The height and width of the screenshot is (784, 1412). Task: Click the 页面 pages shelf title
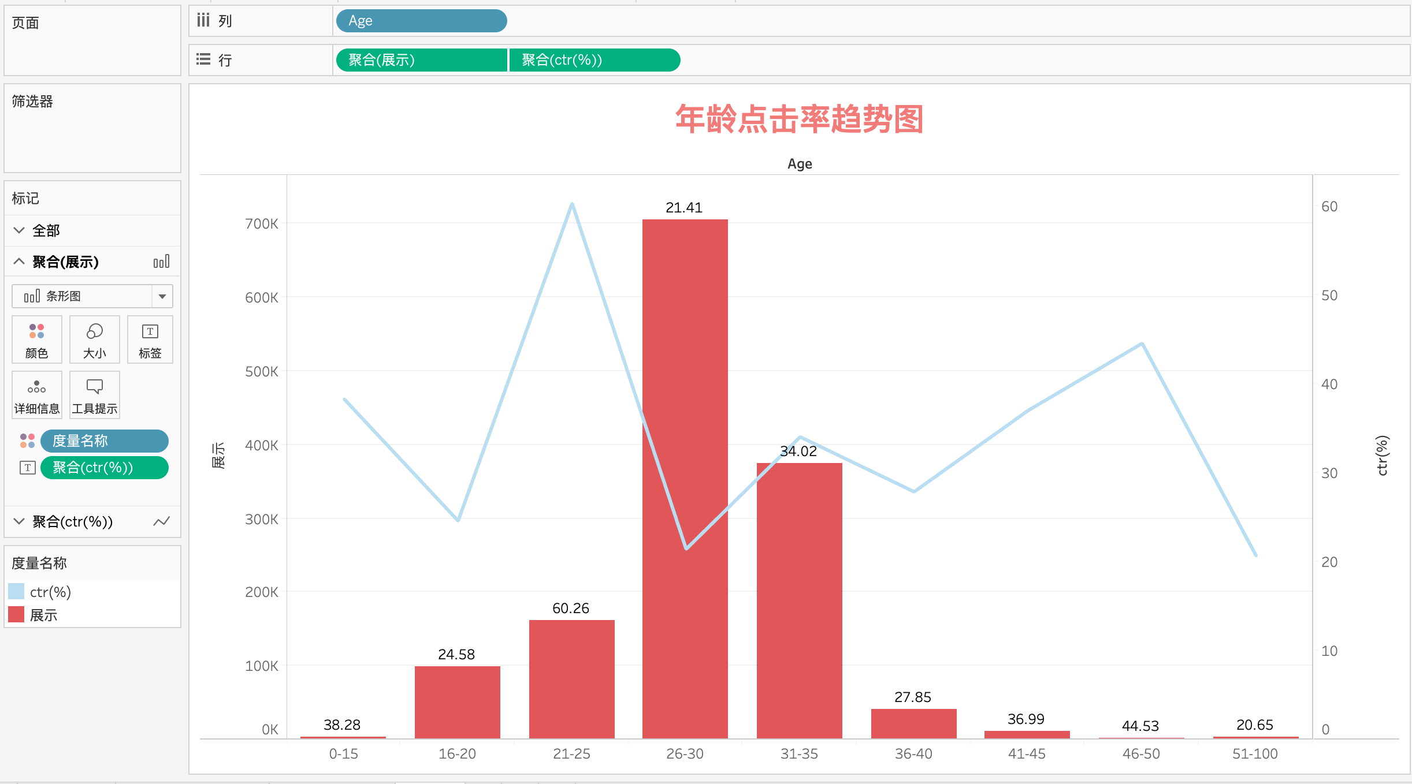tap(25, 23)
